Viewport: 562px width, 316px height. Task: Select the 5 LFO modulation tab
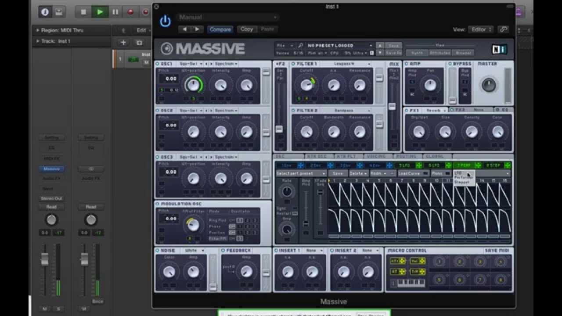pos(404,165)
